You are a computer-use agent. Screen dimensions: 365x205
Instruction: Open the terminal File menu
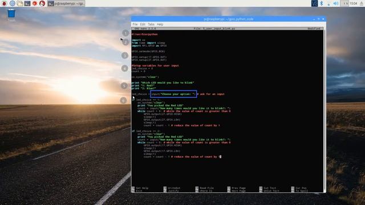pyautogui.click(x=135, y=24)
